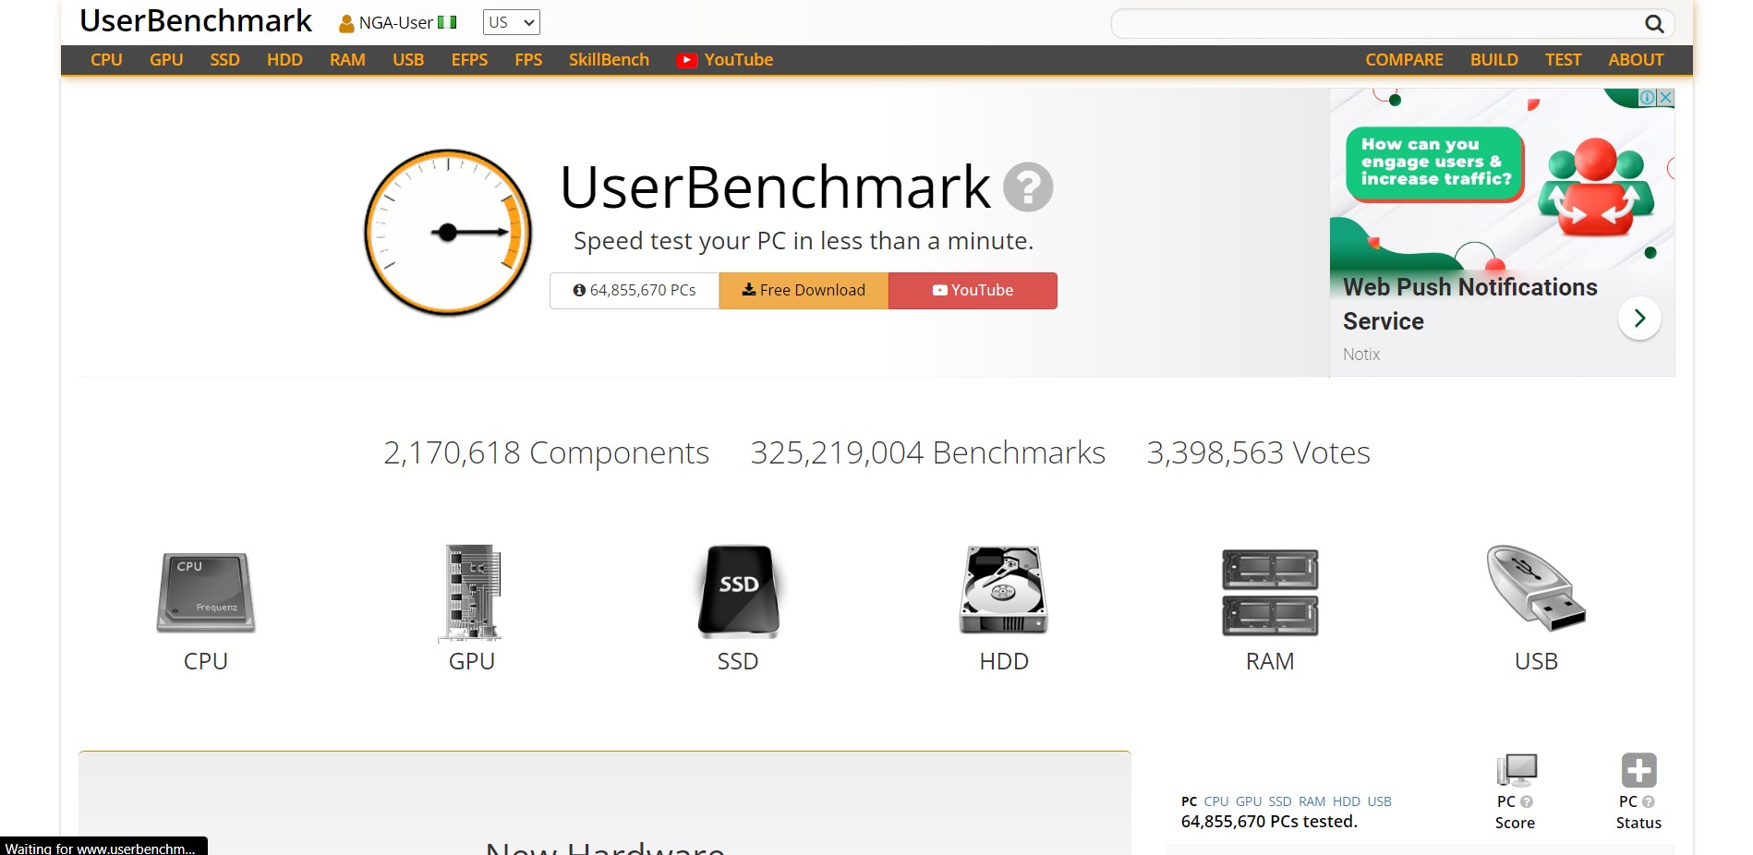Click the 2,170,618 Components text

[546, 452]
